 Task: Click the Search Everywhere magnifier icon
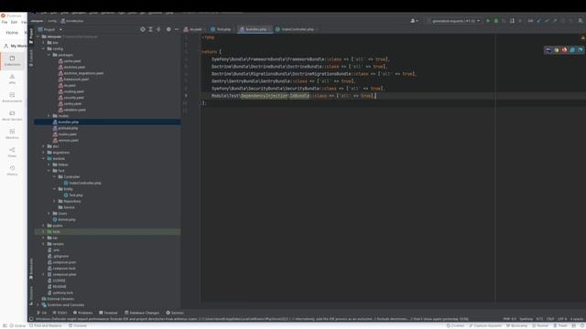(x=580, y=21)
